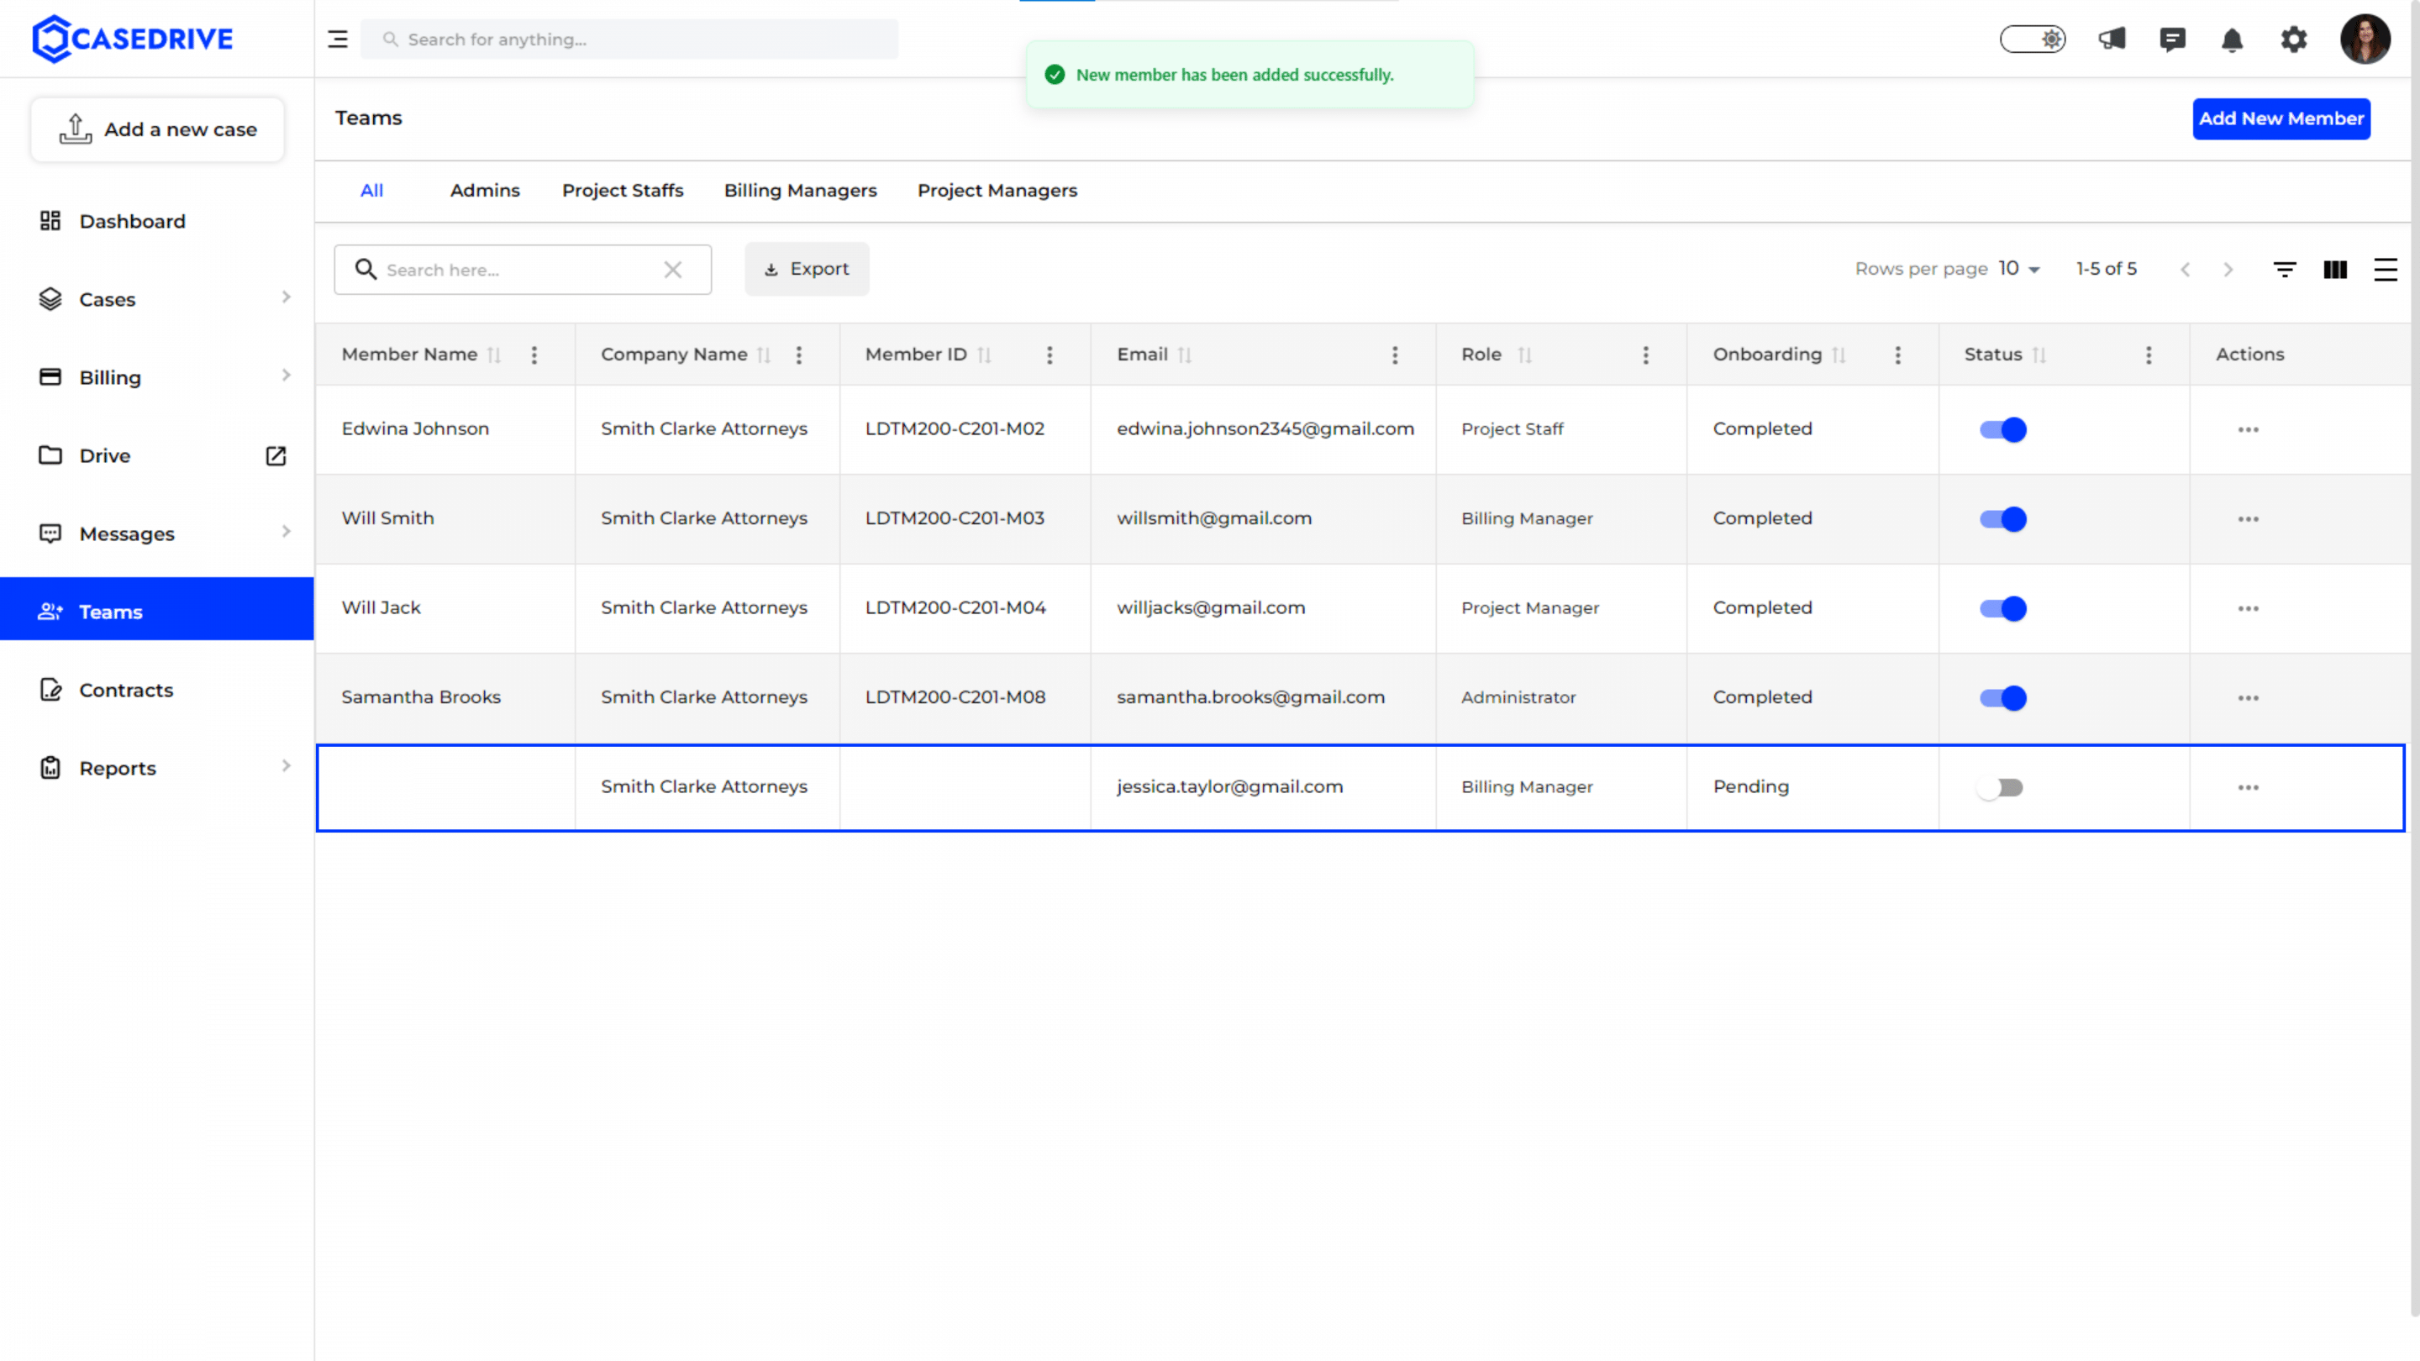Viewport: 2420px width, 1361px height.
Task: Open the column view icon
Action: pyautogui.click(x=2335, y=270)
